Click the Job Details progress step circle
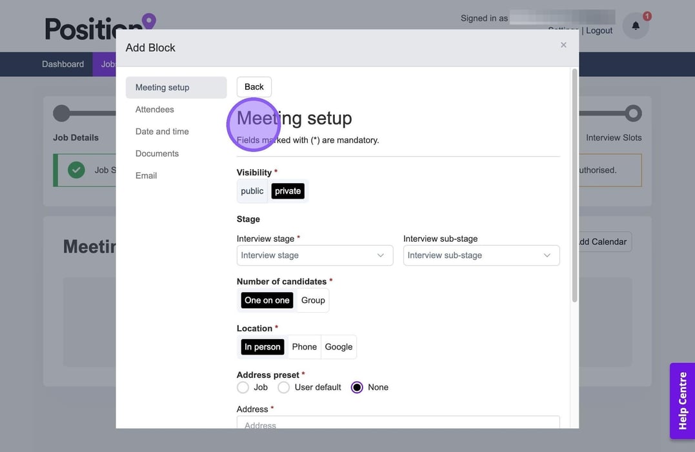This screenshot has width=695, height=452. coord(61,113)
